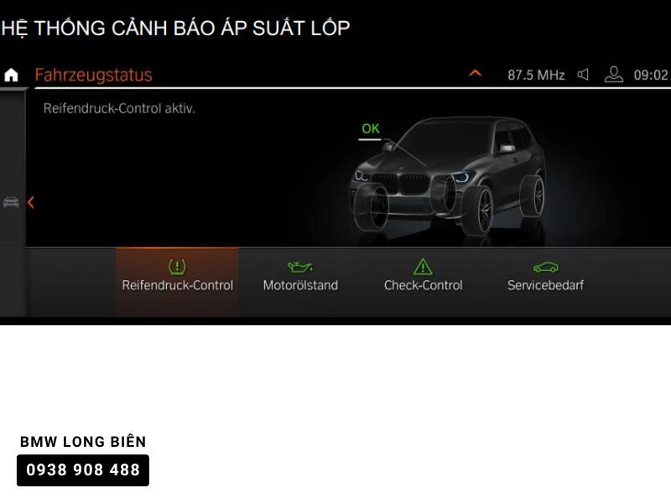
Task: Click the speaker mute icon
Action: 583,75
